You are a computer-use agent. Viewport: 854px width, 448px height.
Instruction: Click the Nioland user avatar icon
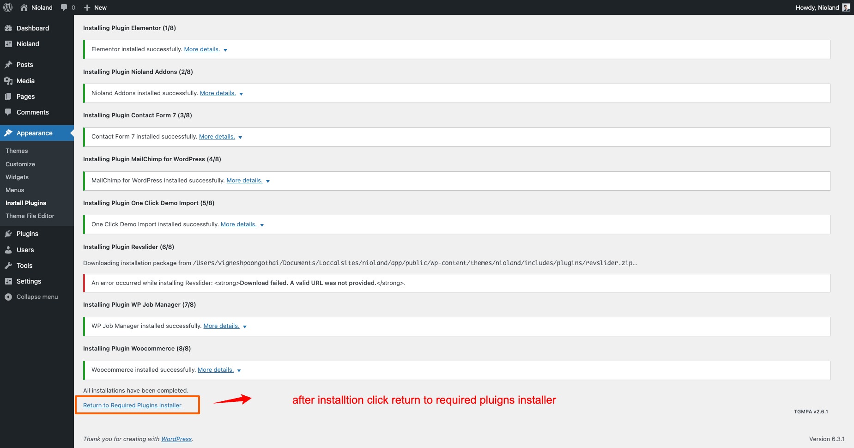[x=846, y=7]
